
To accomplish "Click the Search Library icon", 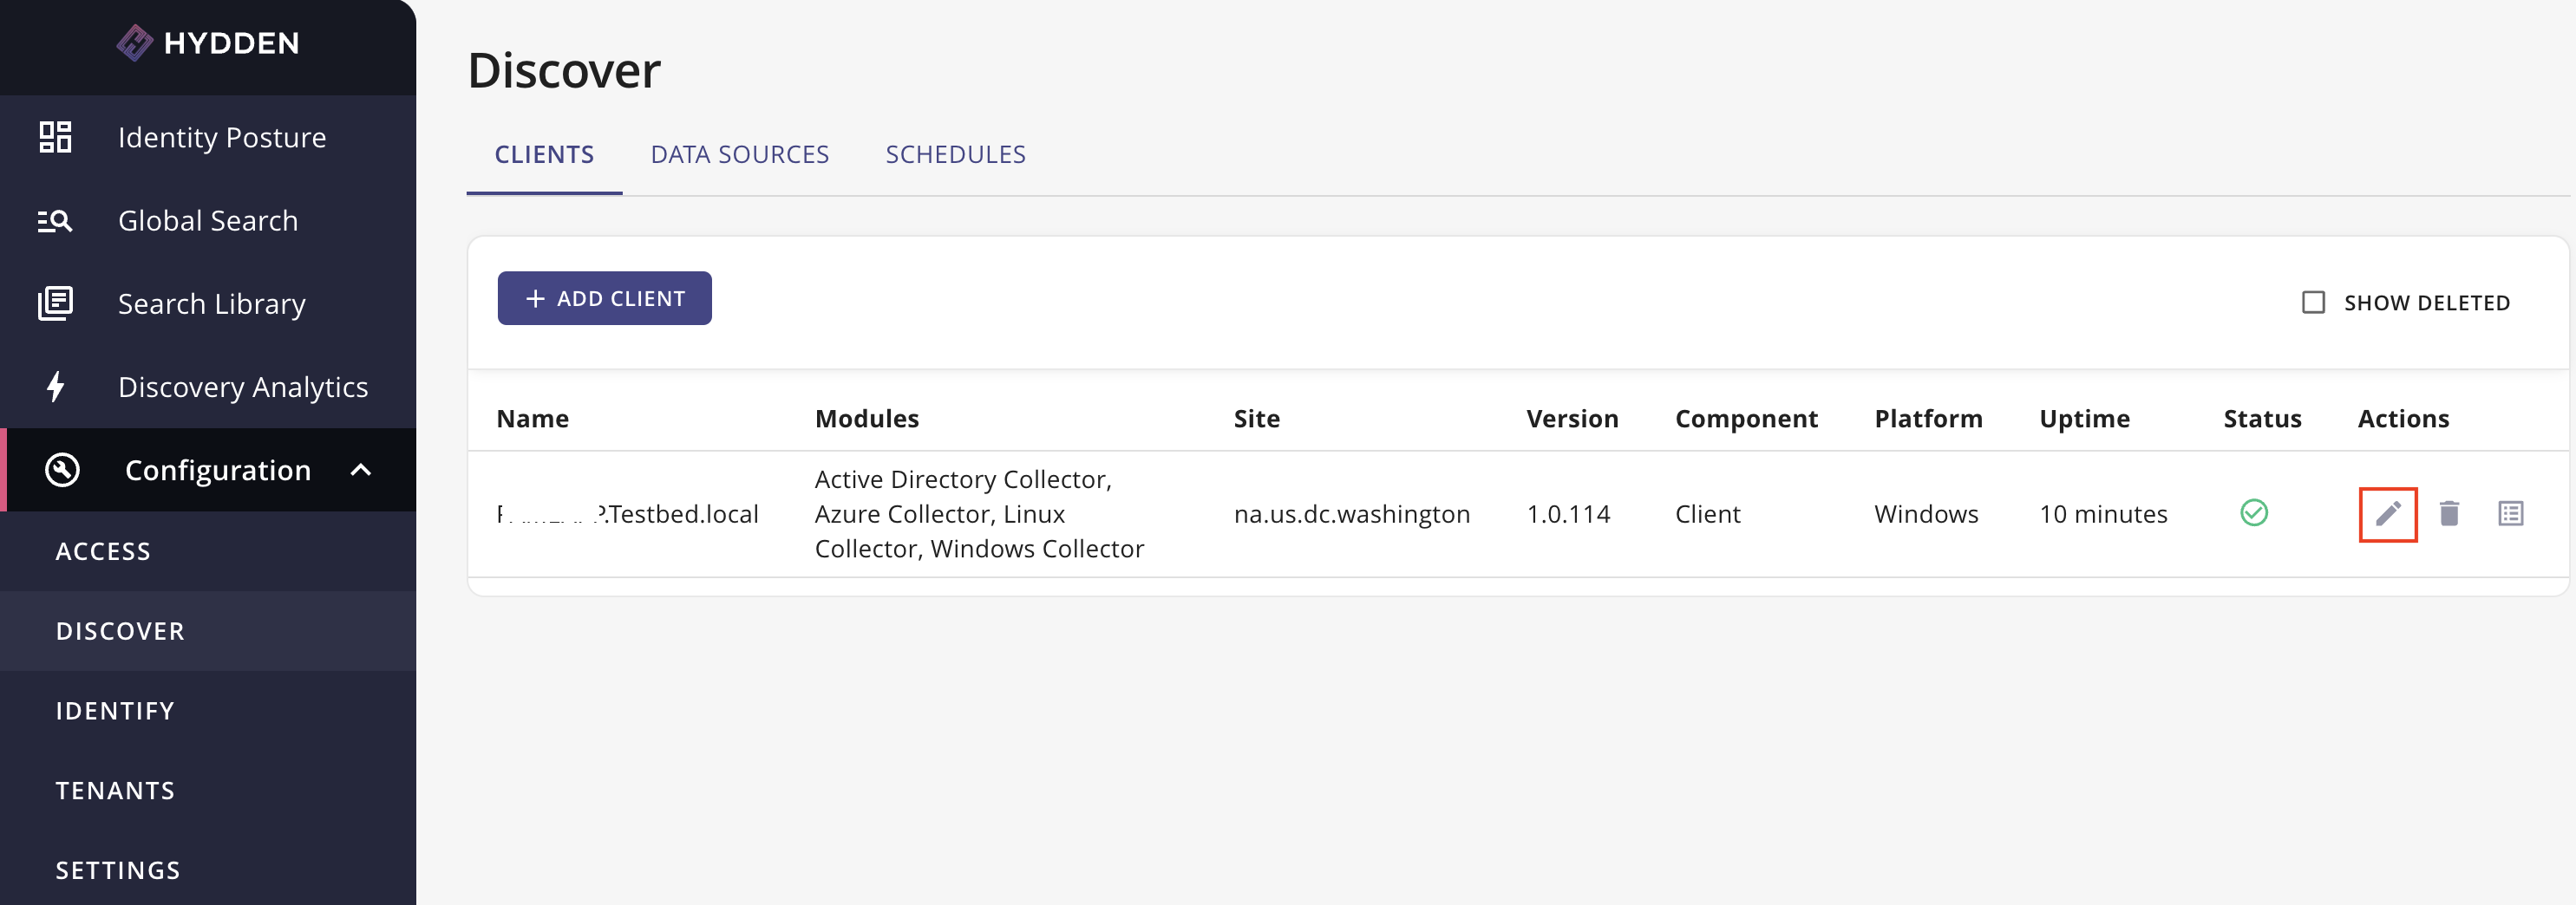I will coord(55,303).
